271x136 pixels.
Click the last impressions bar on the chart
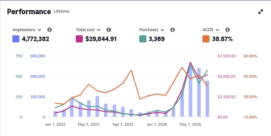pyautogui.click(x=208, y=99)
